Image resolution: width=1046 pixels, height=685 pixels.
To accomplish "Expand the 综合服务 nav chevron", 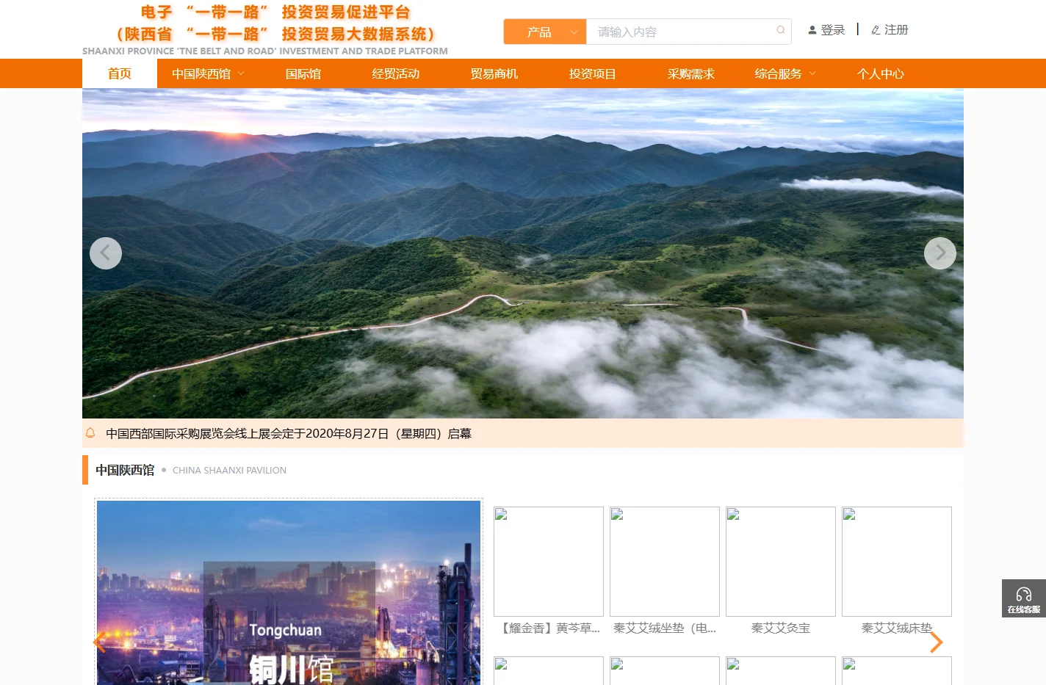I will pos(812,73).
